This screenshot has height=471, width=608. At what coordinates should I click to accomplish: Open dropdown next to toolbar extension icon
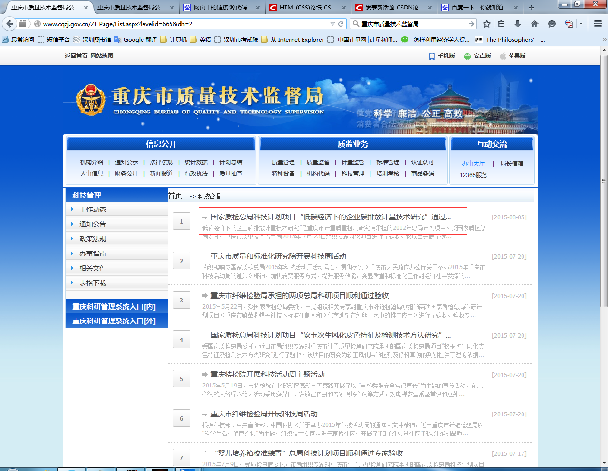tap(581, 24)
